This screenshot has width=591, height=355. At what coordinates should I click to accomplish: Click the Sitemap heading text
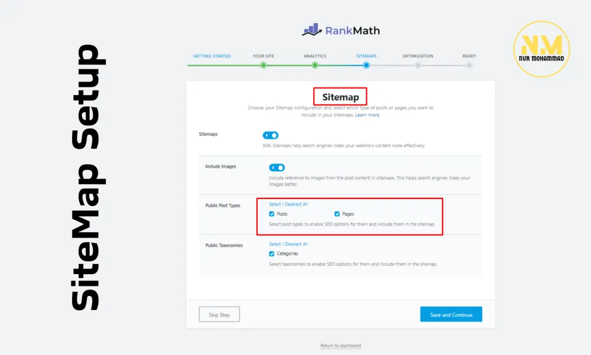(x=340, y=97)
